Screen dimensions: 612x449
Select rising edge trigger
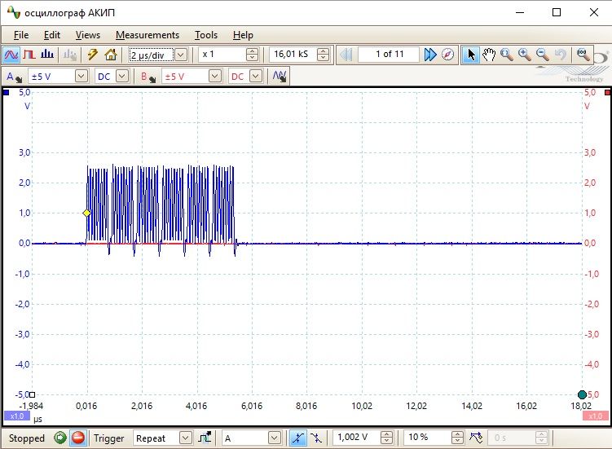pyautogui.click(x=297, y=438)
